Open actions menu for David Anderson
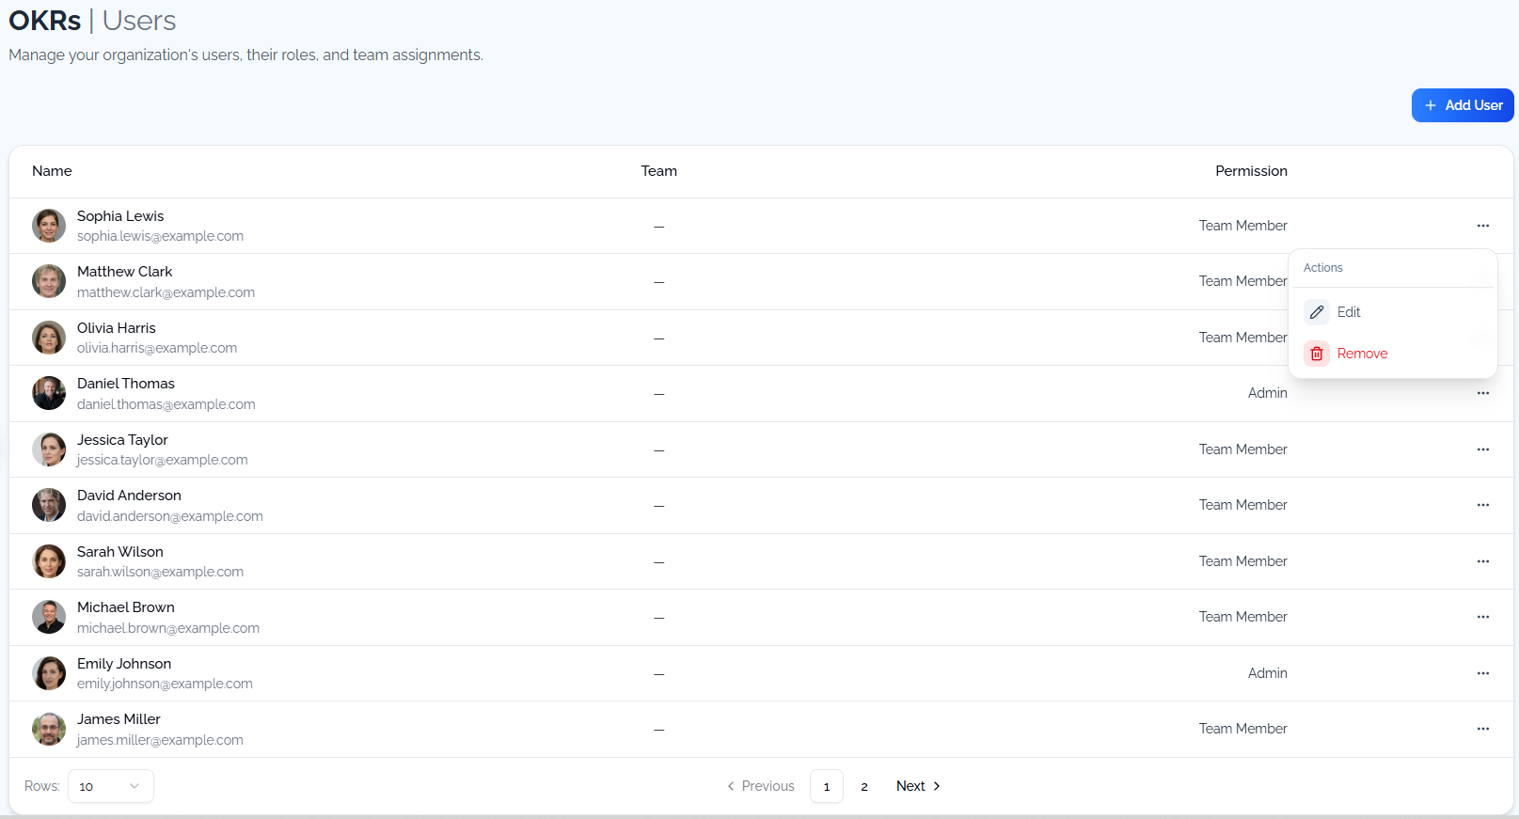 pyautogui.click(x=1482, y=505)
